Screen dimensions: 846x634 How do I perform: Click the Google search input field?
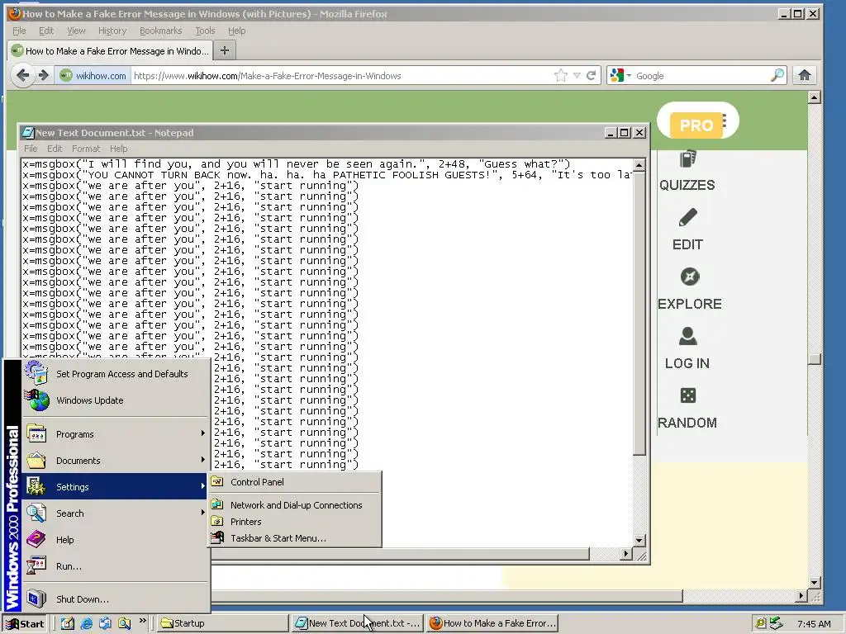pos(701,76)
